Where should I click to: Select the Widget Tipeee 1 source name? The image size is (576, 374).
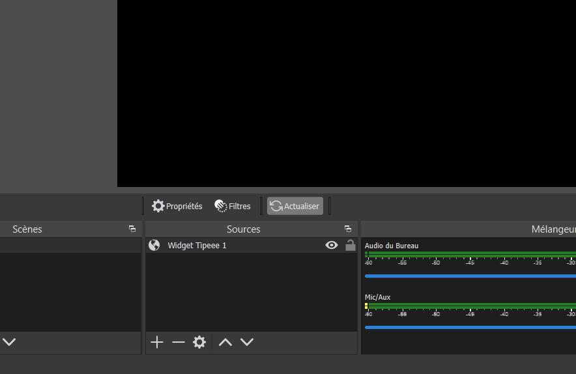point(197,246)
